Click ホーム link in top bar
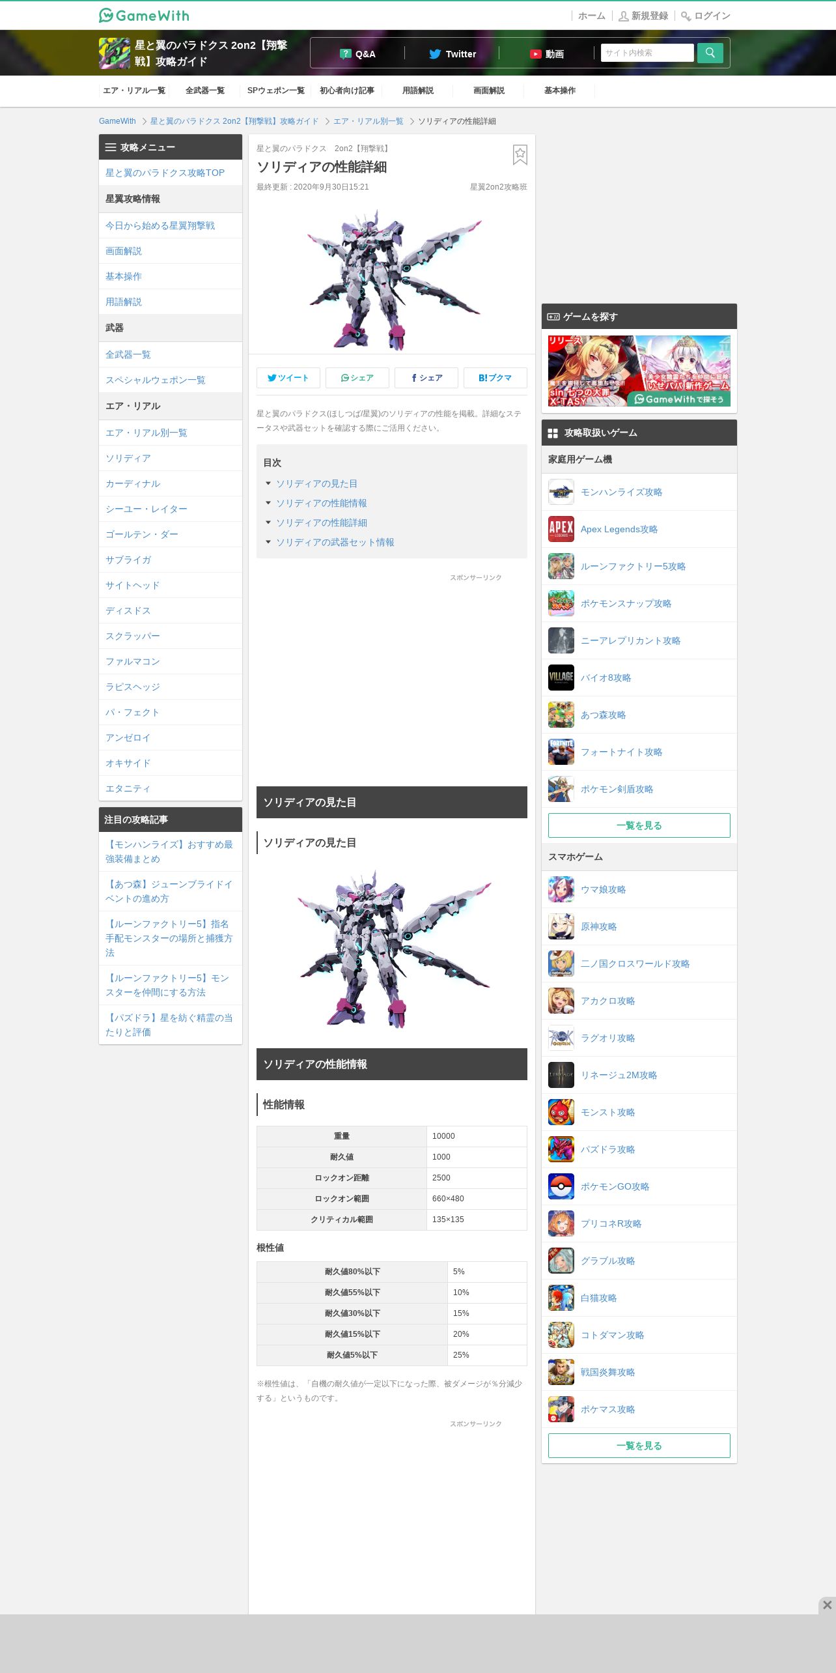 point(591,16)
